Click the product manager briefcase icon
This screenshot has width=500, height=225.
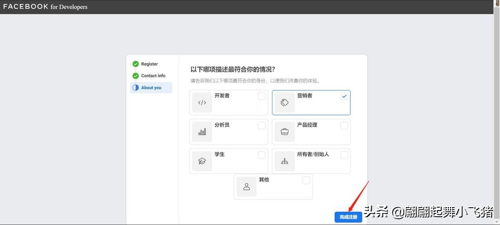pos(285,132)
